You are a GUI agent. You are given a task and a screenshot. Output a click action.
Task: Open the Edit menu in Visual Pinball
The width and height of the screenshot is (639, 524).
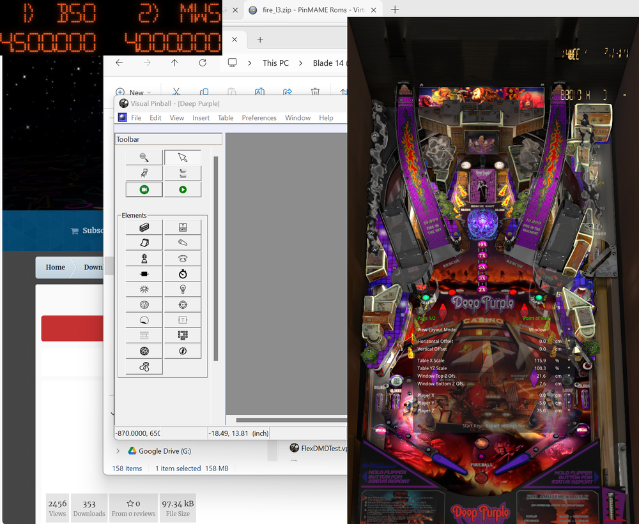[155, 117]
